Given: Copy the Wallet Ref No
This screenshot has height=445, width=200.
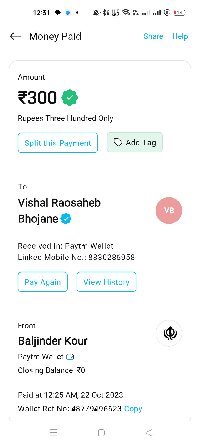Looking at the screenshot, I should tap(133, 409).
